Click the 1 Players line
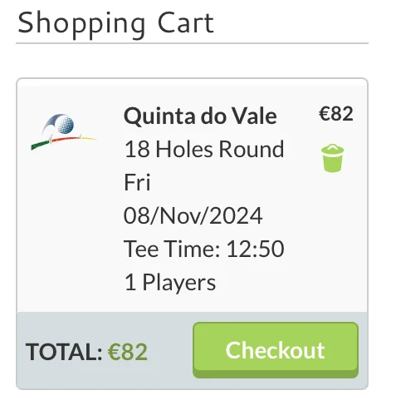396x420 pixels. coord(170,283)
